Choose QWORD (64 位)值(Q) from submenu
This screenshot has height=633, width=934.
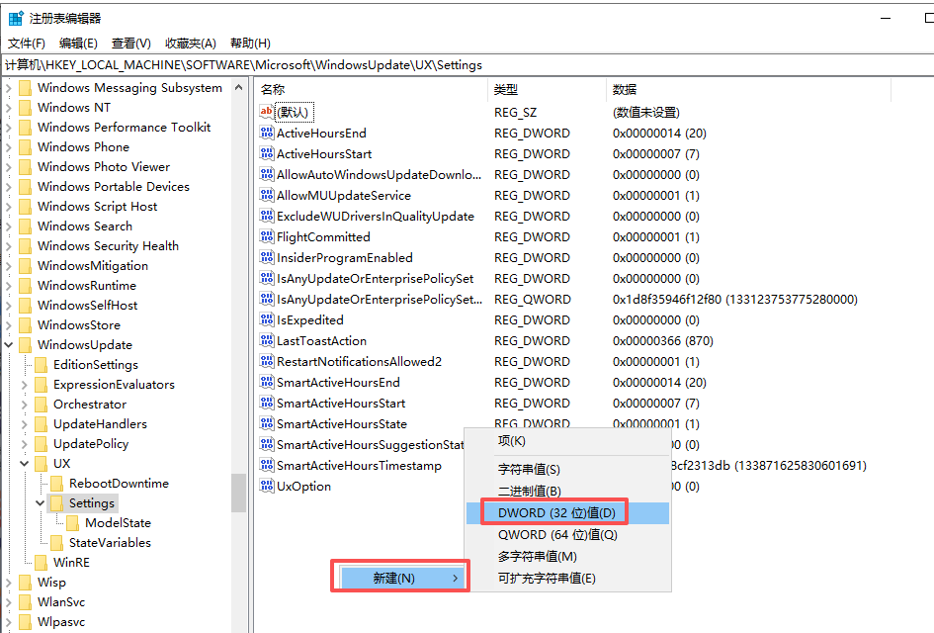click(568, 535)
